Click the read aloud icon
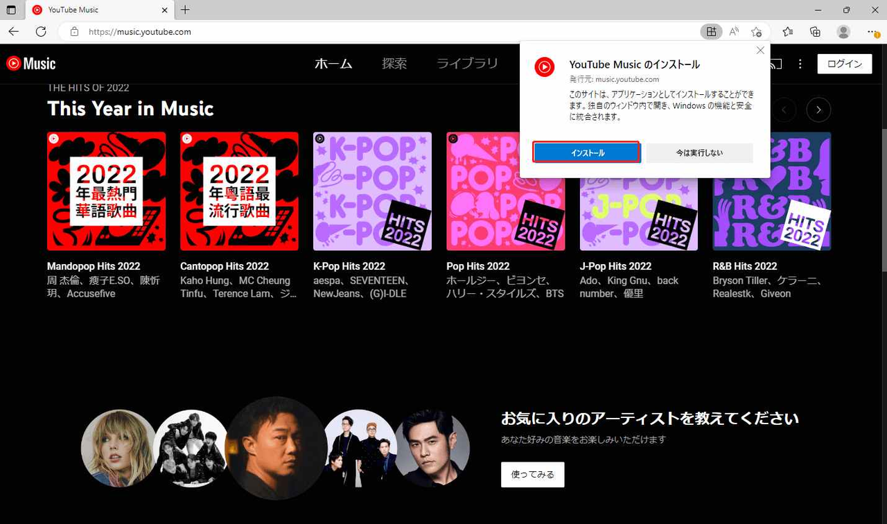This screenshot has width=887, height=524. (x=734, y=32)
